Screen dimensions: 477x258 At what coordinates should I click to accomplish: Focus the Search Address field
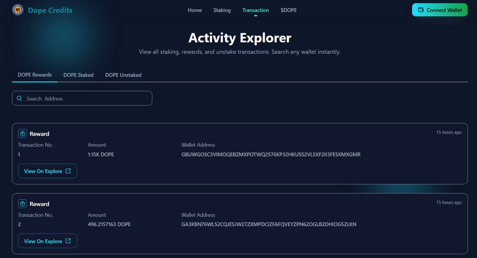82,98
